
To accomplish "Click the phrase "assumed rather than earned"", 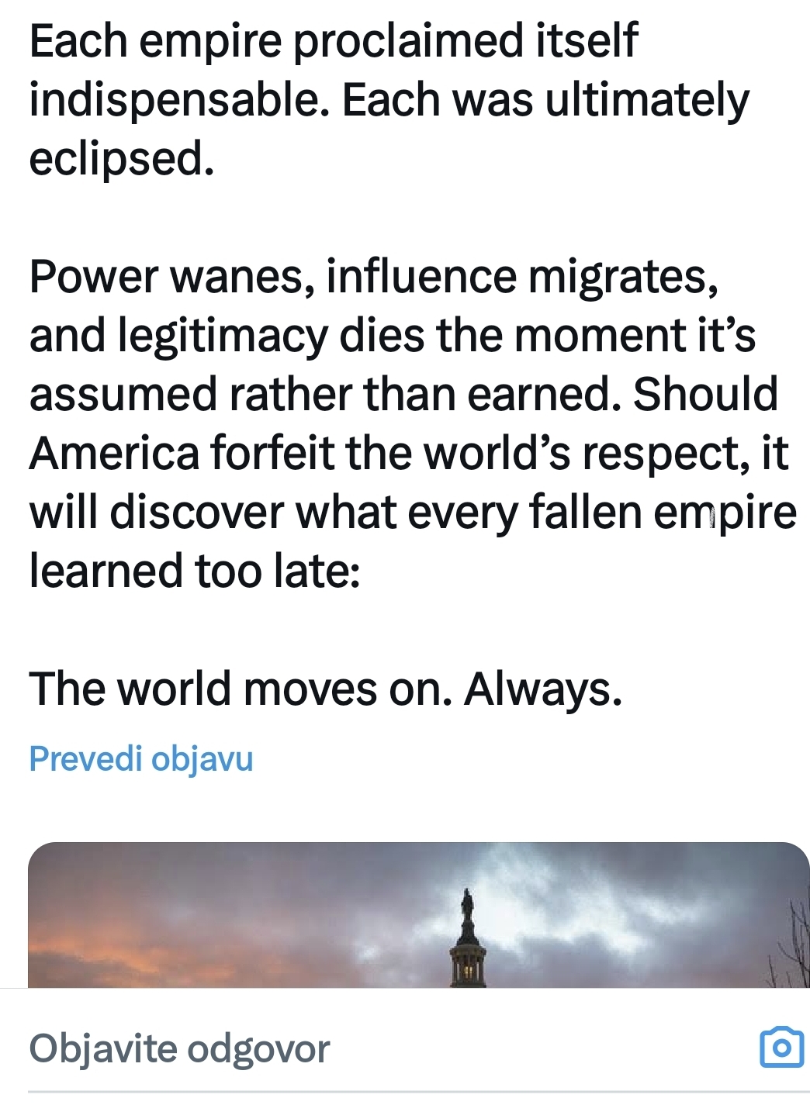I will point(320,394).
